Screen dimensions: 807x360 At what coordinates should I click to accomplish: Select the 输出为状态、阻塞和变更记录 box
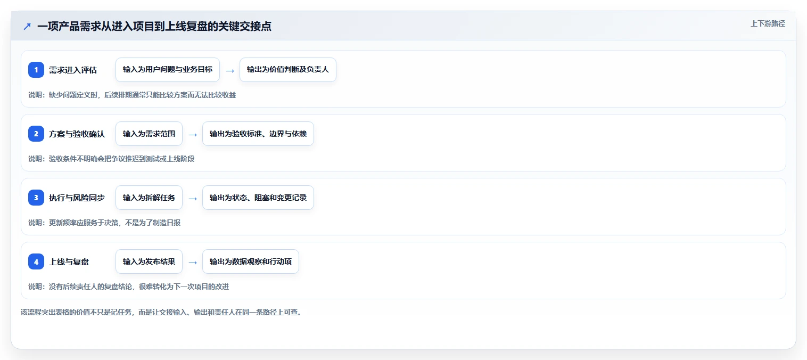(x=258, y=198)
